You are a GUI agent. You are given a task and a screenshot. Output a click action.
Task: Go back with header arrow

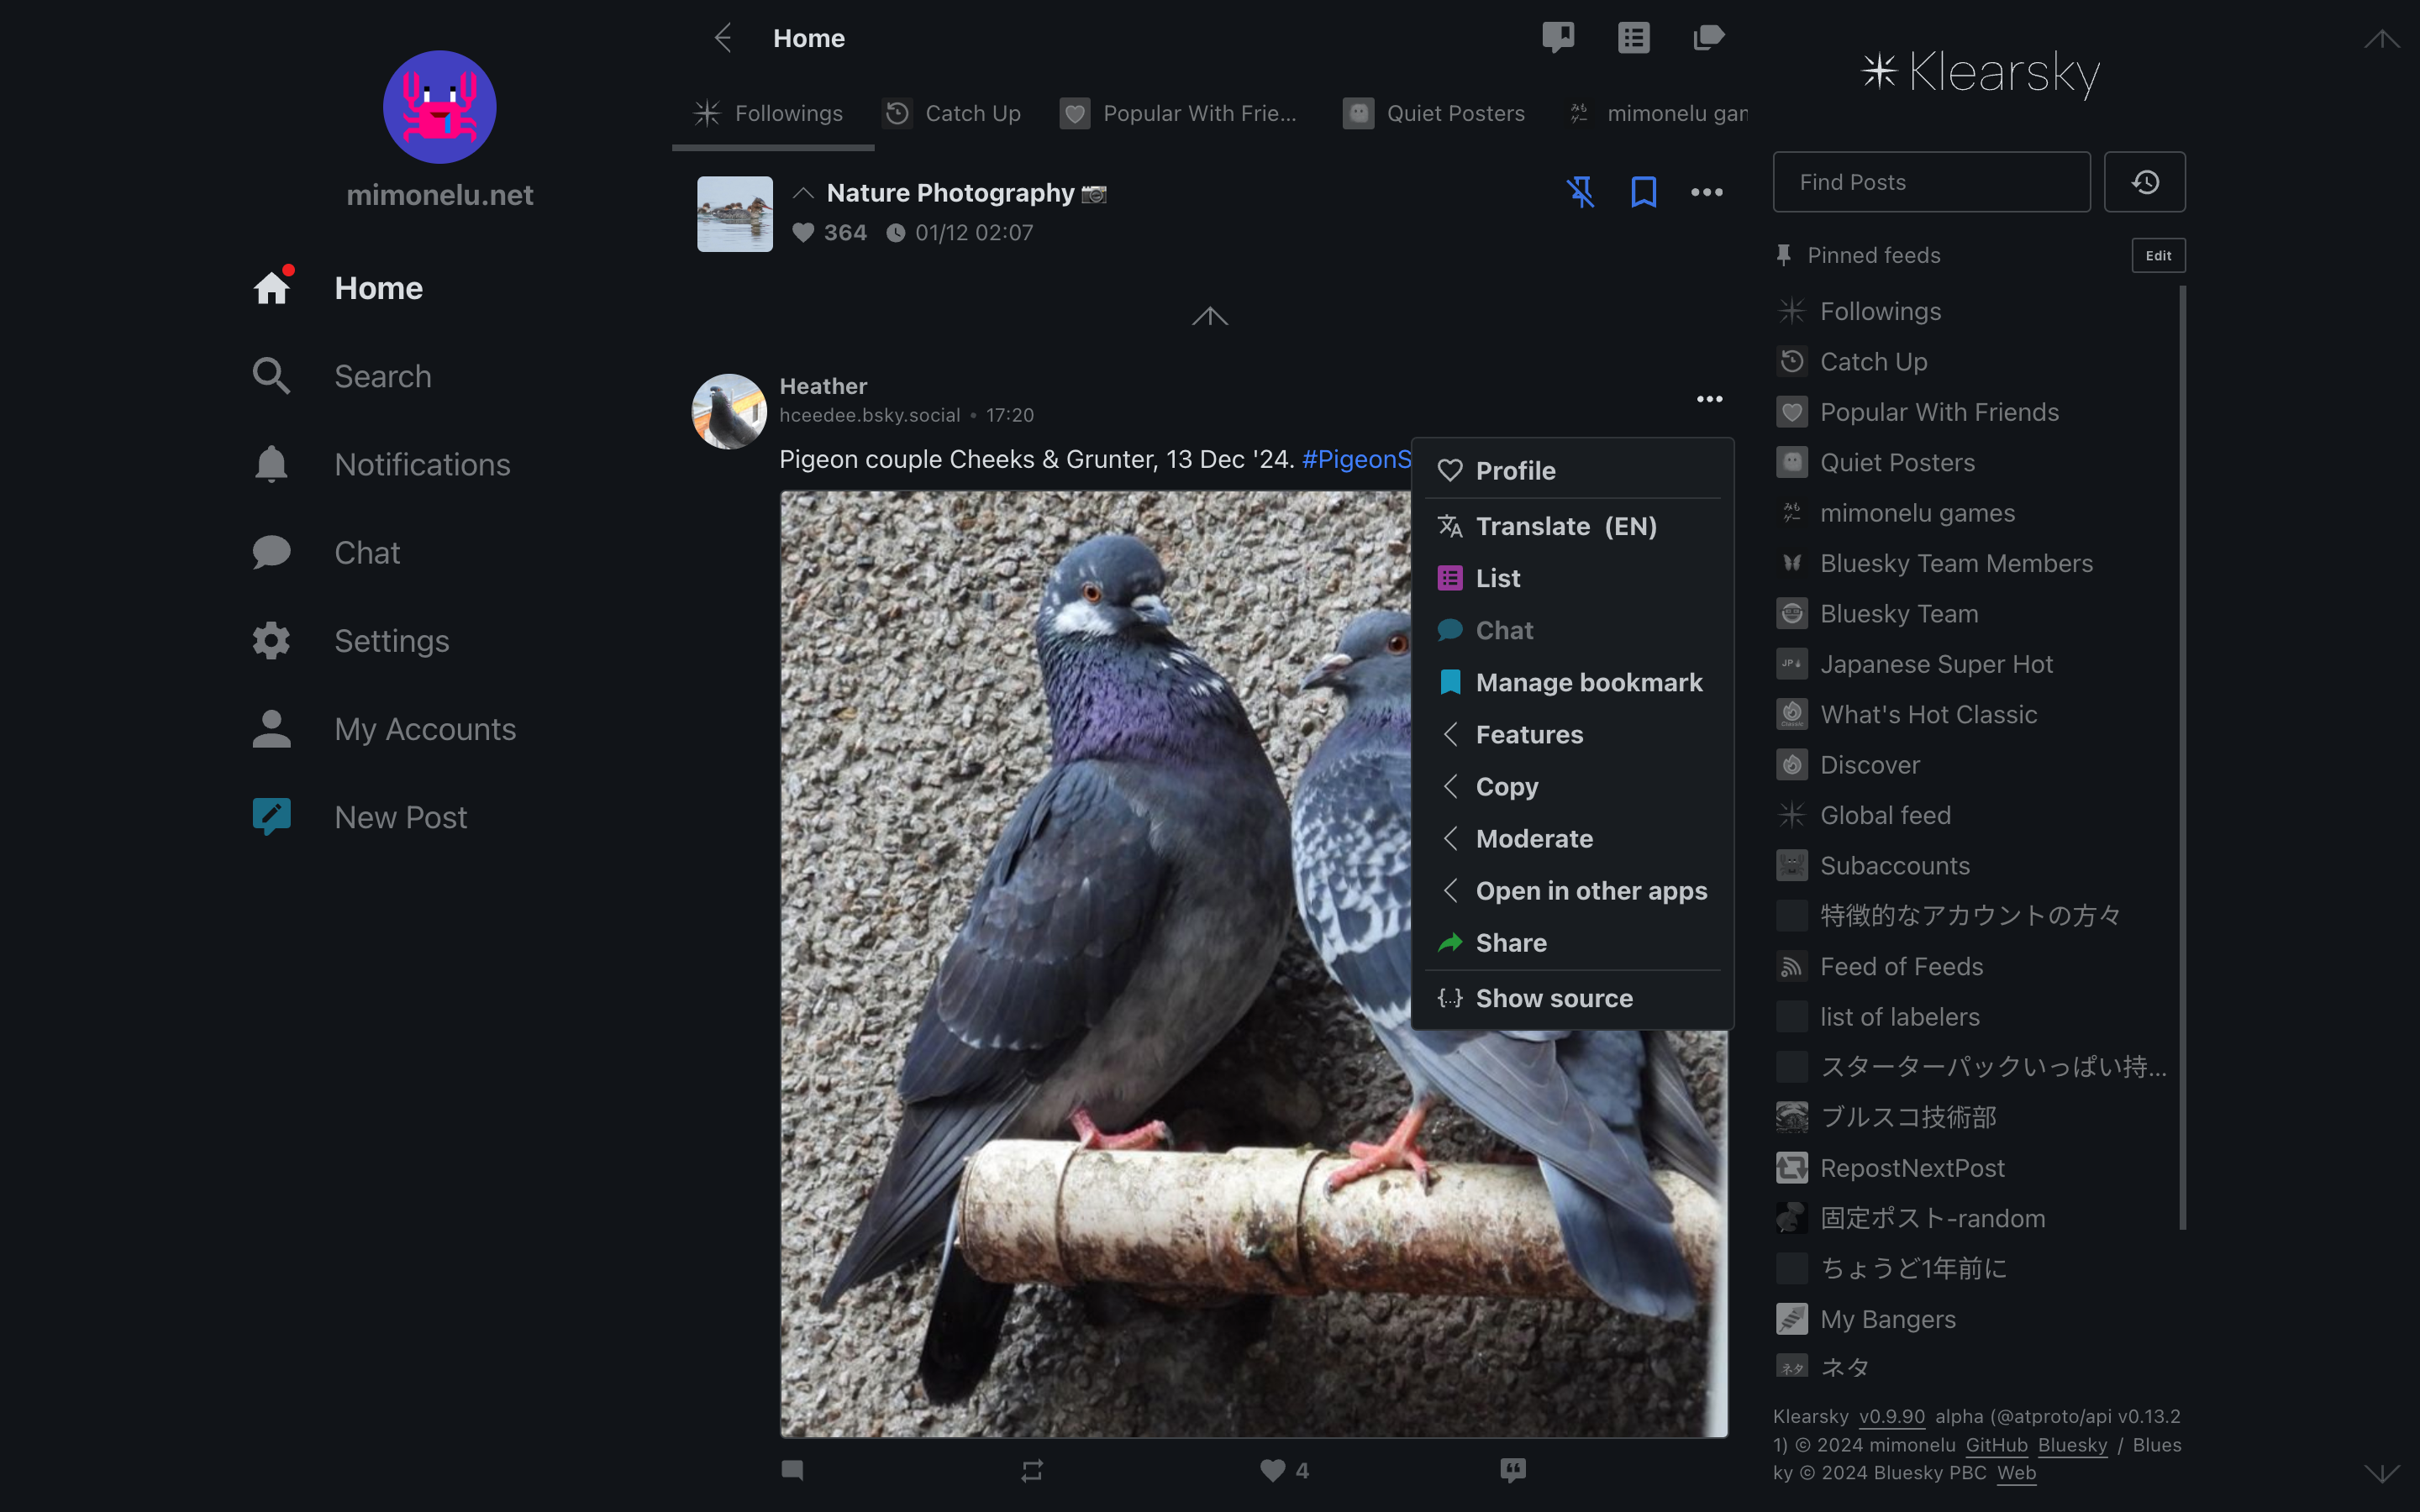coord(723,38)
